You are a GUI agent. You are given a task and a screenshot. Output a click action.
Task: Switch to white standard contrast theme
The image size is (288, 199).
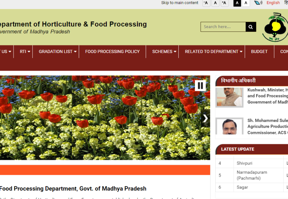point(246,3)
